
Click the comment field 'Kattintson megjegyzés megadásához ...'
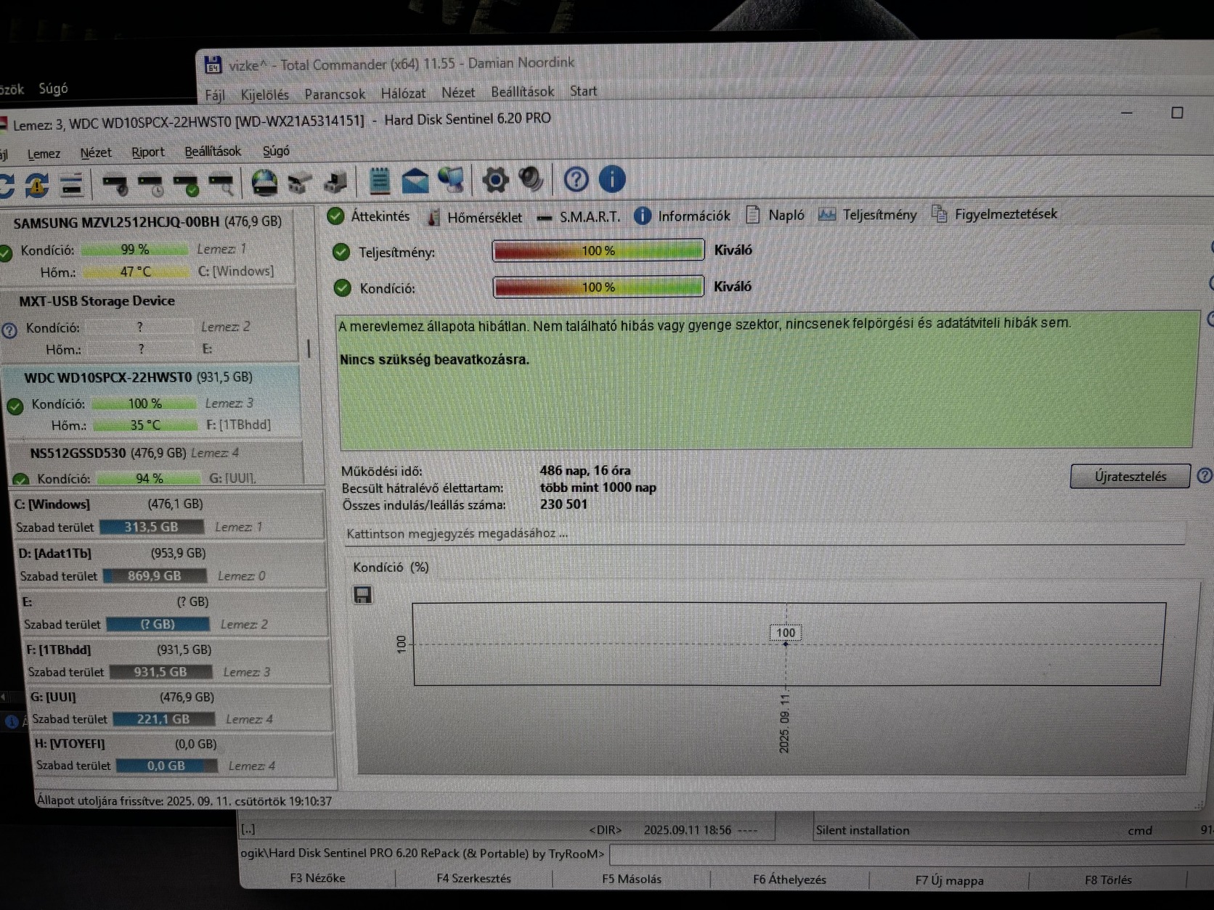click(x=764, y=533)
